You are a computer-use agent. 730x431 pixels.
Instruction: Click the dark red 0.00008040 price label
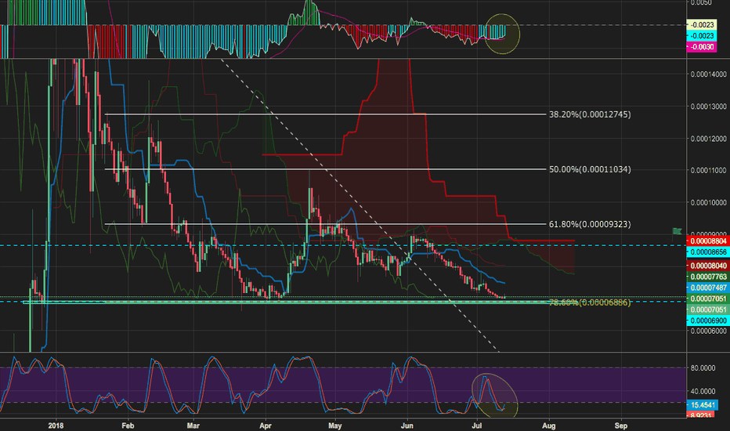pyautogui.click(x=707, y=266)
